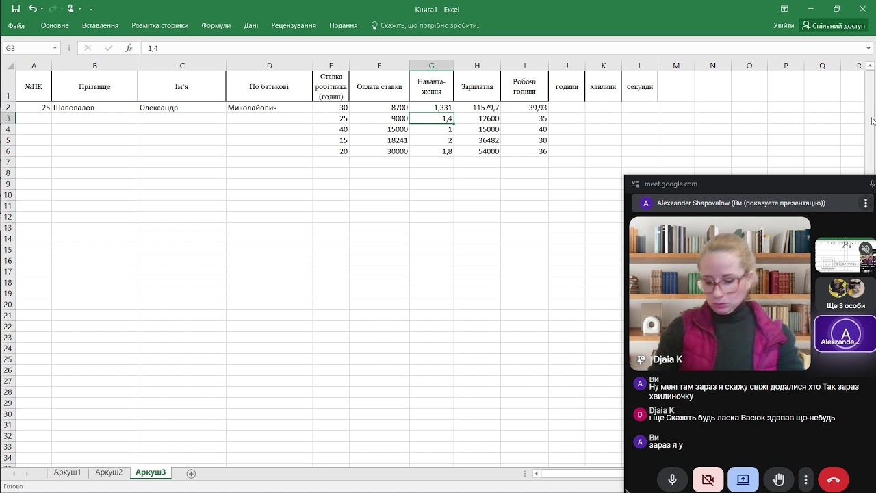The image size is (876, 493).
Task: Click the cell with value 39,93
Action: point(524,108)
